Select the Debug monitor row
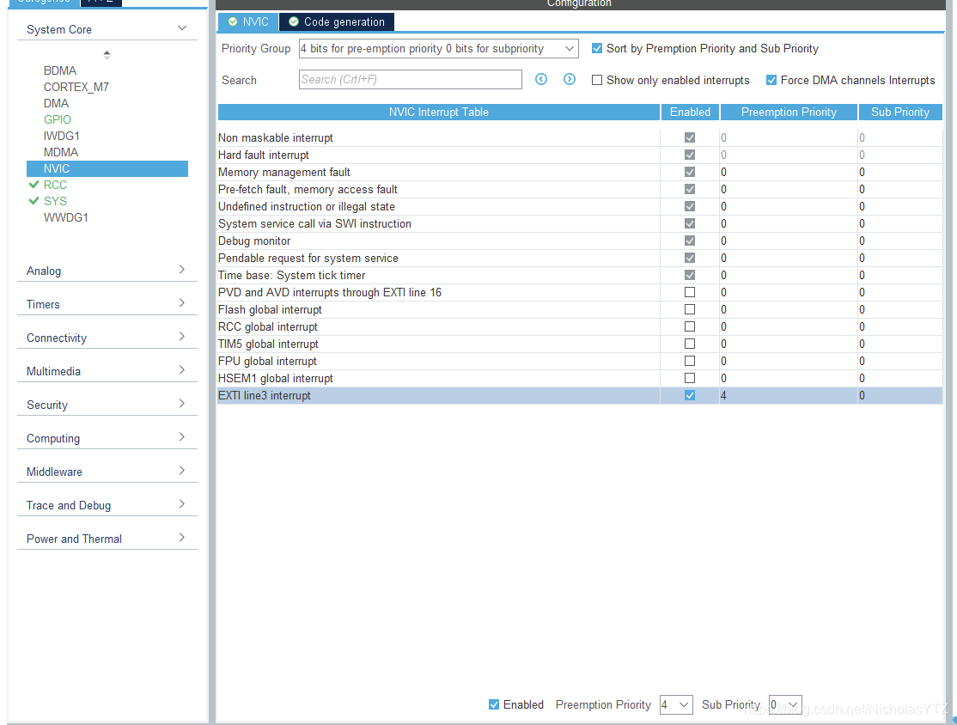This screenshot has width=957, height=725. click(580, 241)
